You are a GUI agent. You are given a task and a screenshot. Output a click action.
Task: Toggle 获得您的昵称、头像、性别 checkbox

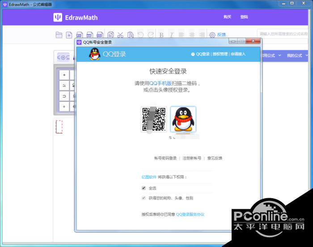click(144, 198)
